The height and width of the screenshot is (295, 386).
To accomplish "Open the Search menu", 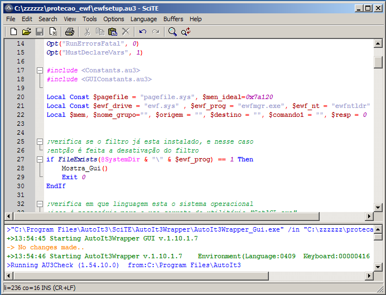I will (48, 19).
